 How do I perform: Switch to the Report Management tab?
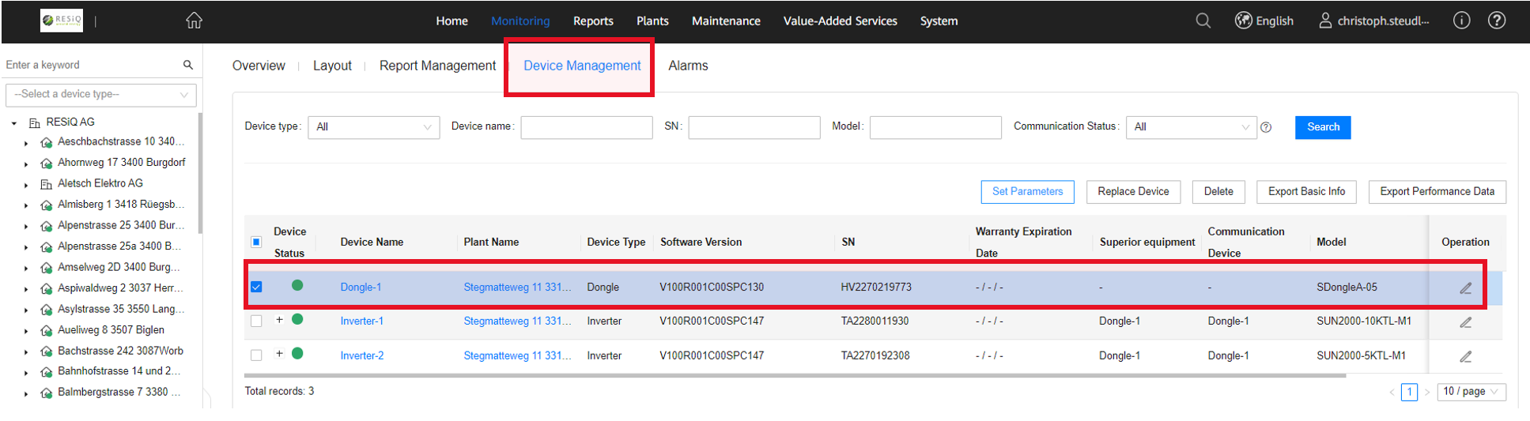coord(437,66)
